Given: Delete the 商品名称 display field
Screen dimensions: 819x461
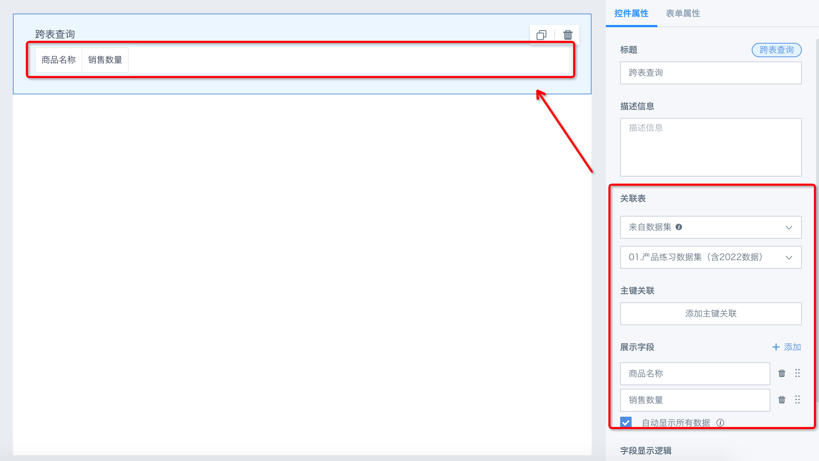Looking at the screenshot, I should coord(782,373).
